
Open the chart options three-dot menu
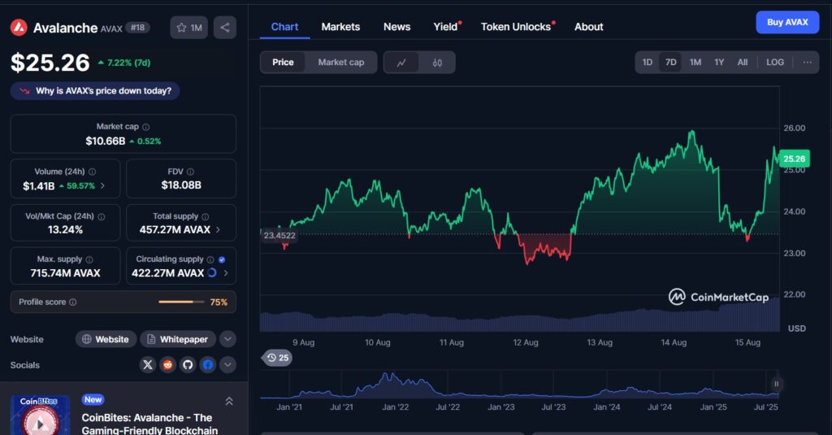pyautogui.click(x=807, y=62)
